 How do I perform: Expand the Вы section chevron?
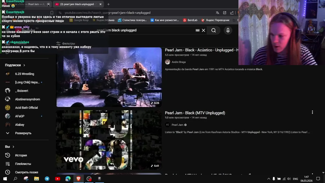13,147
